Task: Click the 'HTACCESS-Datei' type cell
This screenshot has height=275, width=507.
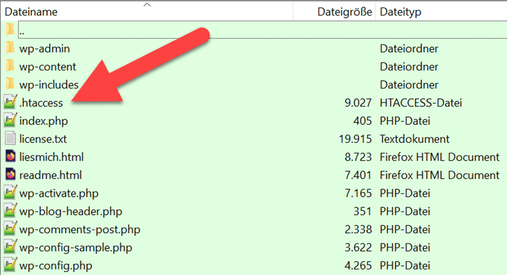Action: click(x=421, y=103)
